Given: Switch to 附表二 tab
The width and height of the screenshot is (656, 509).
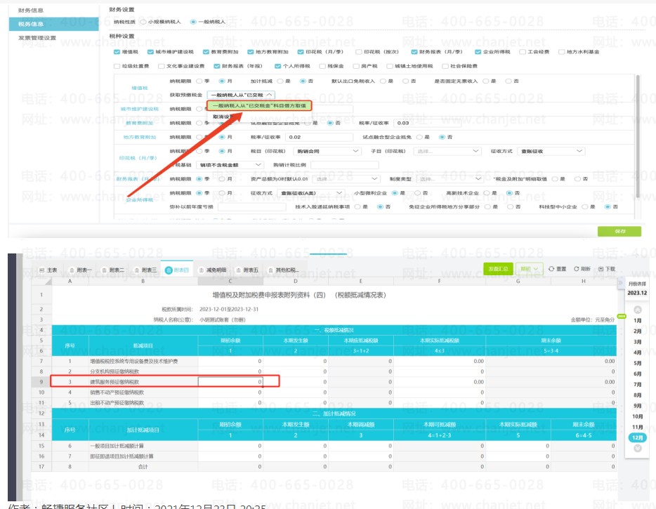Looking at the screenshot, I should point(112,270).
